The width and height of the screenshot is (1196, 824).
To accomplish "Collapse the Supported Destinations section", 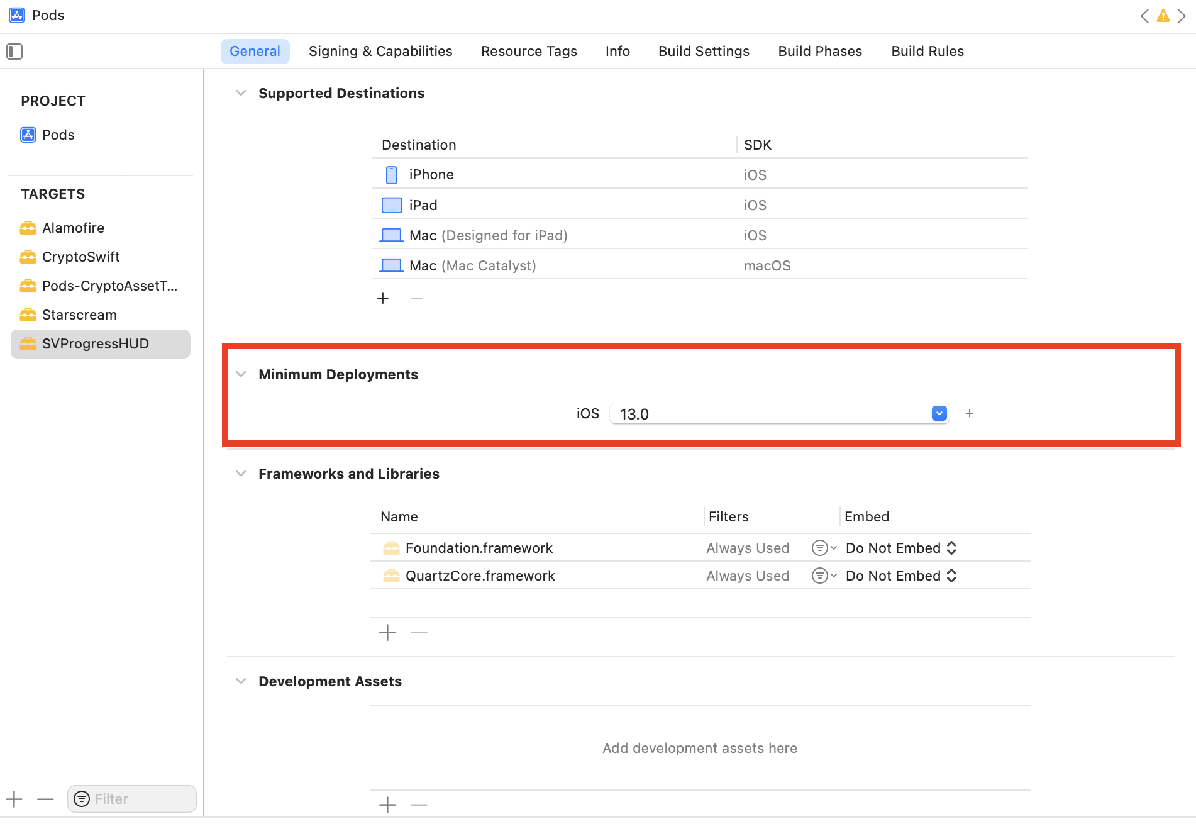I will [240, 93].
